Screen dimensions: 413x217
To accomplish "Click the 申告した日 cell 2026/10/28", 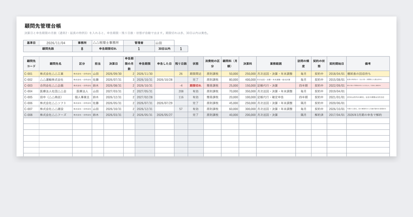I will (164, 80).
